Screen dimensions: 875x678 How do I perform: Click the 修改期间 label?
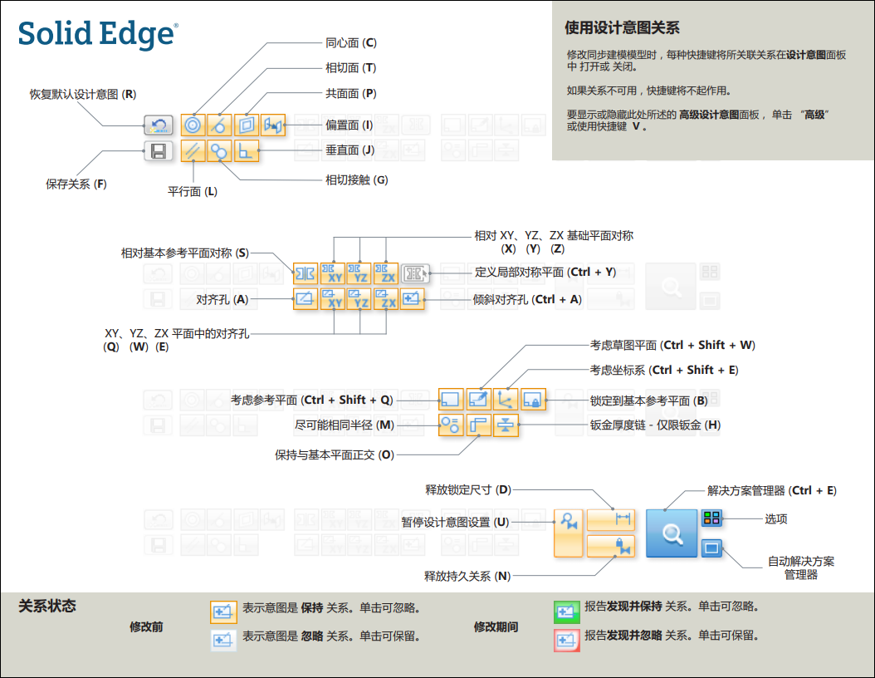coord(496,626)
